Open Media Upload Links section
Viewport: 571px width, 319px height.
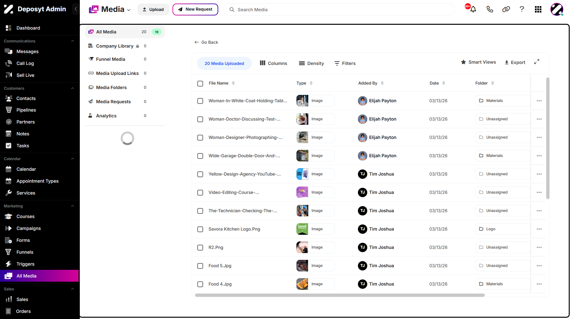117,73
